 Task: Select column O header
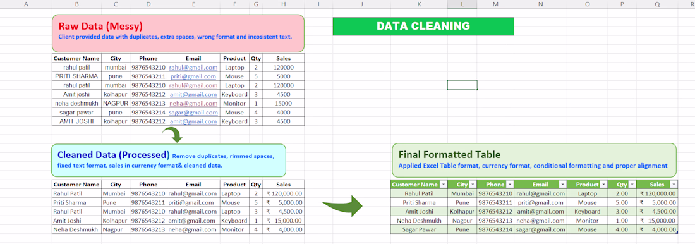tap(588, 4)
